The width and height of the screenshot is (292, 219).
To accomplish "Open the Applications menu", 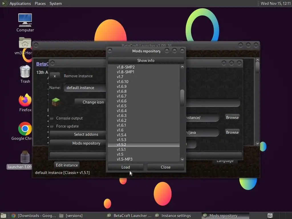I will point(20,3).
